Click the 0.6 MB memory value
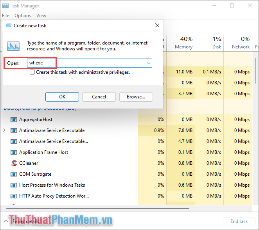The height and width of the screenshot is (230, 259). [x=185, y=185]
